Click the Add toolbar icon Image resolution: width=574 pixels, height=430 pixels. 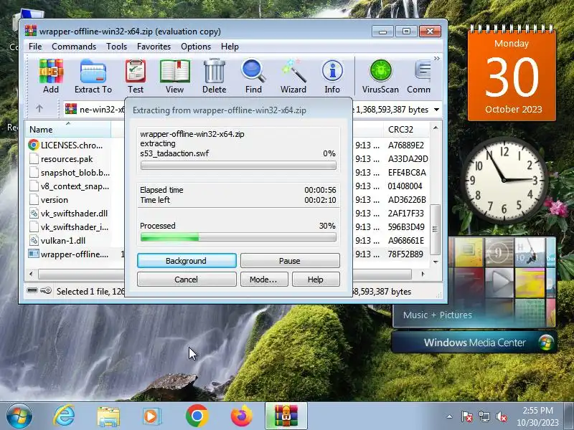[x=51, y=76]
